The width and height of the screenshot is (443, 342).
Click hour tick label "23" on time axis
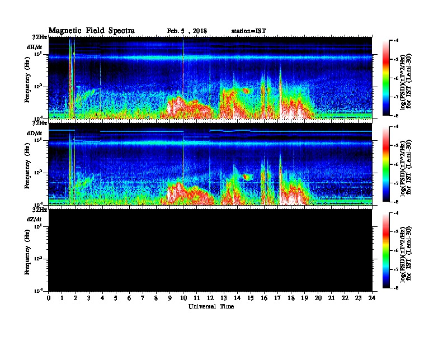358,298
